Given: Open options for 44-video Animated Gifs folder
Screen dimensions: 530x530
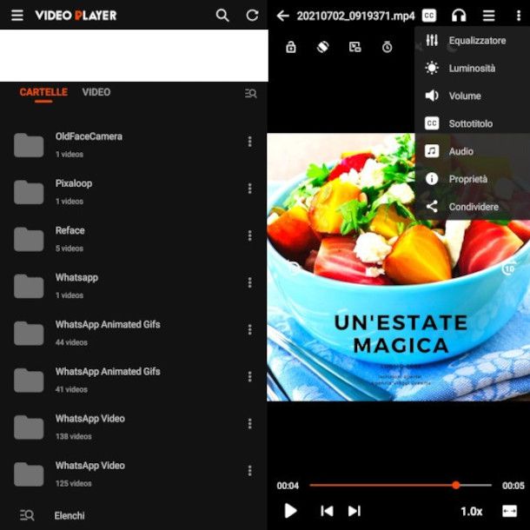Looking at the screenshot, I should 249,329.
